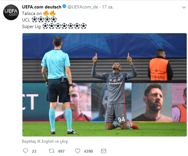View the 23 replies count
Viewport: 188px width, 156px height.
pyautogui.click(x=34, y=151)
